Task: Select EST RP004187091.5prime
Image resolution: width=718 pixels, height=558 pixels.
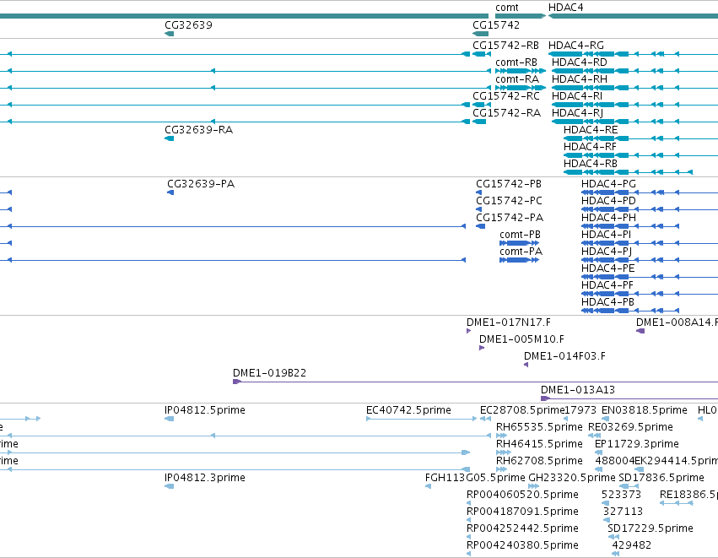Action: [x=522, y=512]
